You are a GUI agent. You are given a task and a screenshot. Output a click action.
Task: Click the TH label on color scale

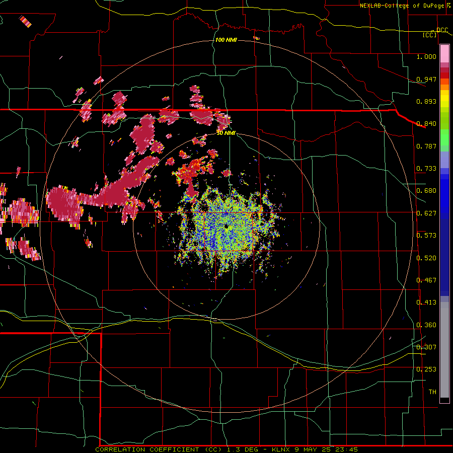[432, 392]
